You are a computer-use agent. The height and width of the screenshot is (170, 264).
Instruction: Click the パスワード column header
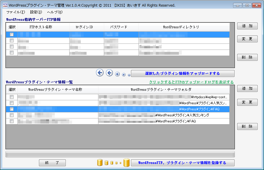[121, 27]
